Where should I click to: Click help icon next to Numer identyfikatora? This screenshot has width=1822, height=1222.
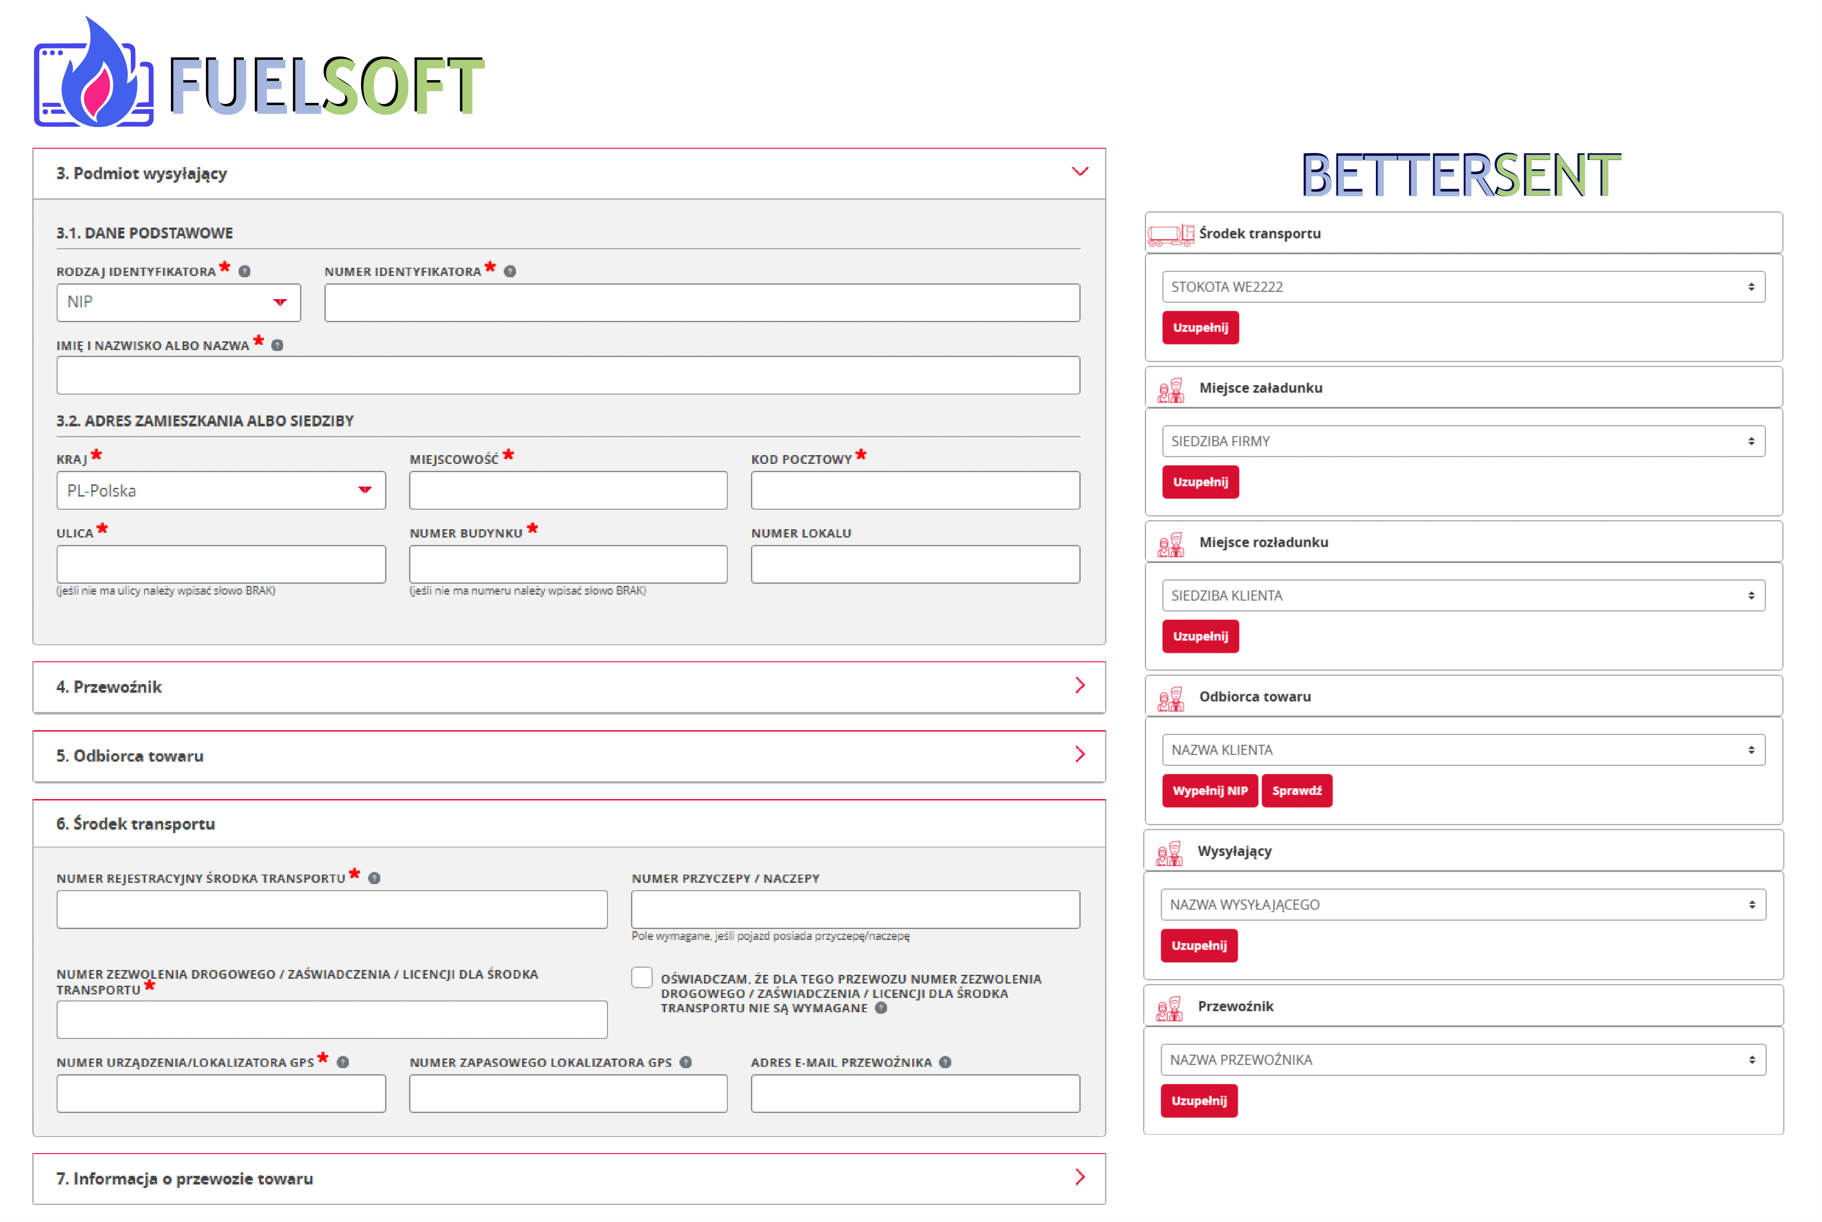[510, 271]
